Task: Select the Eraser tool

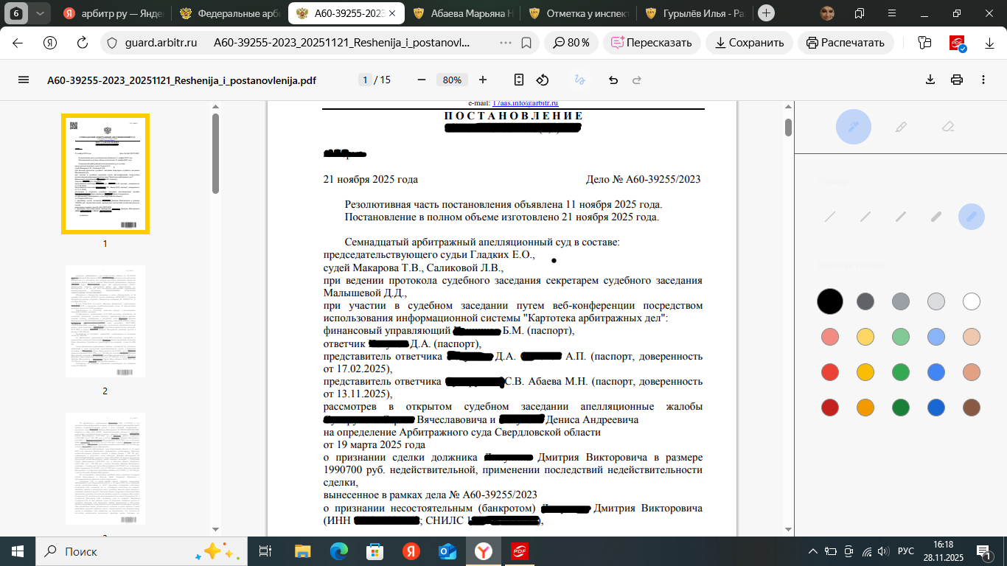Action: (948, 127)
